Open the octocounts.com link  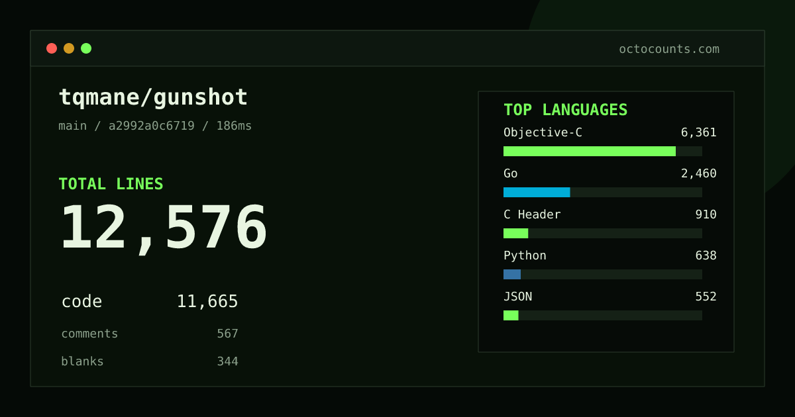pos(669,49)
